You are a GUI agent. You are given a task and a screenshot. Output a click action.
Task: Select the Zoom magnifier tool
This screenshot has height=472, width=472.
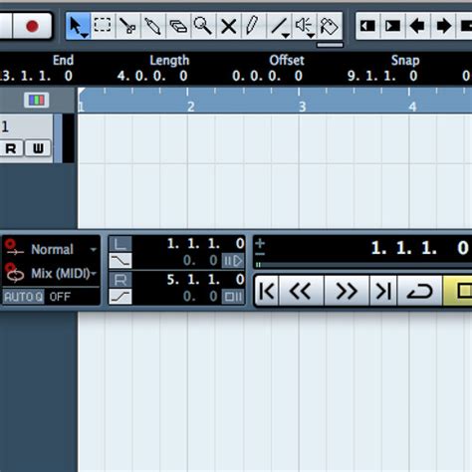(x=203, y=26)
